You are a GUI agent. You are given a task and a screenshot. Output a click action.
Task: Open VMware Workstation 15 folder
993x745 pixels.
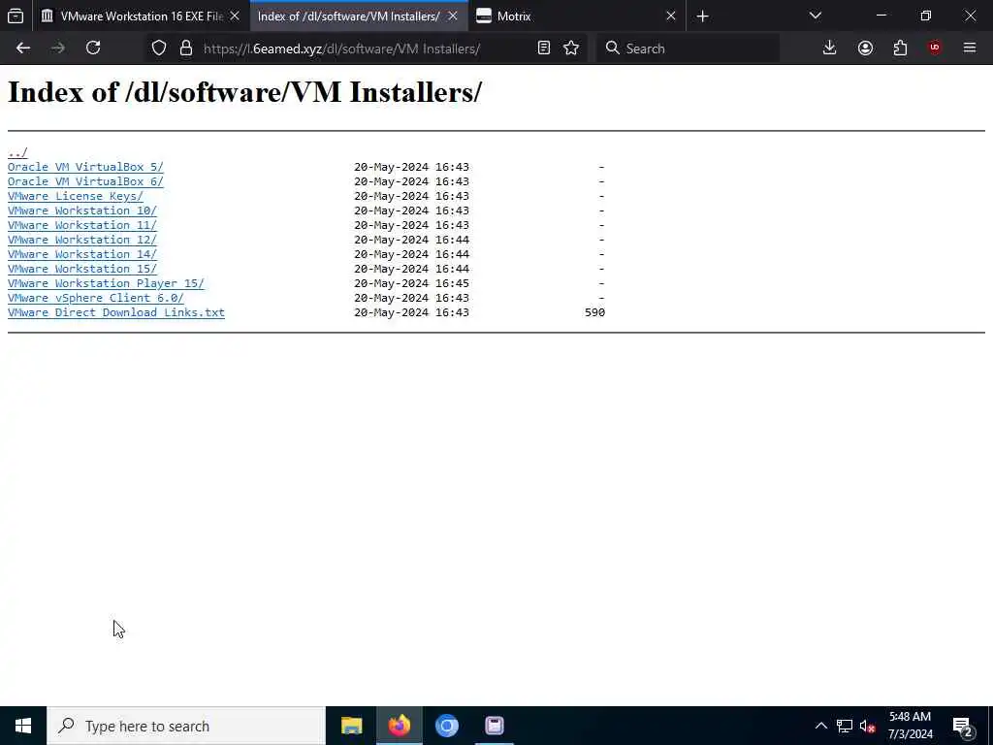tap(82, 270)
